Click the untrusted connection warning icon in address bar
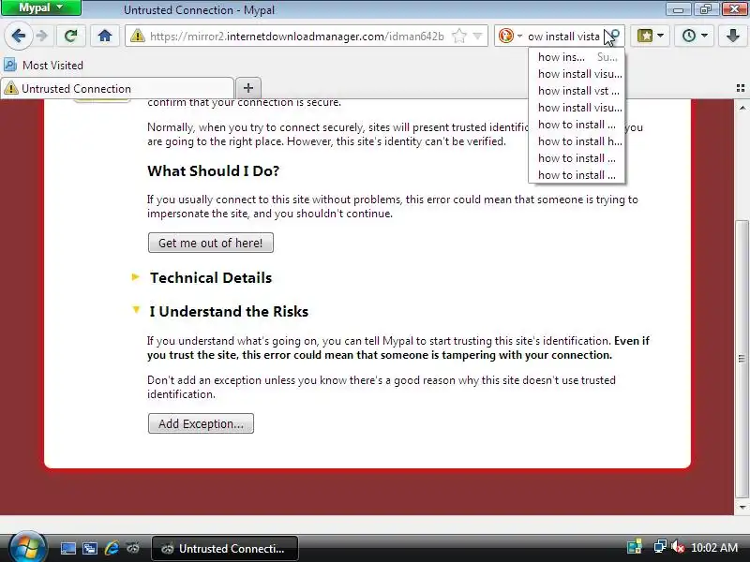The height and width of the screenshot is (562, 750). click(137, 36)
